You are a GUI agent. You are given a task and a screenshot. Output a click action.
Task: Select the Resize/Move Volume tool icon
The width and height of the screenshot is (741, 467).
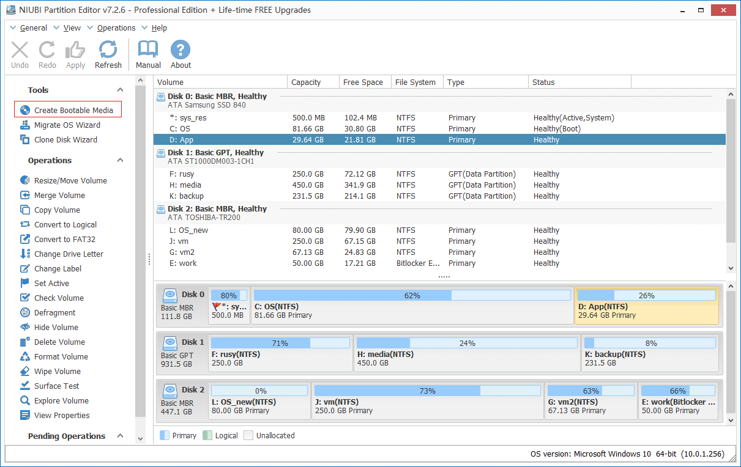[25, 180]
